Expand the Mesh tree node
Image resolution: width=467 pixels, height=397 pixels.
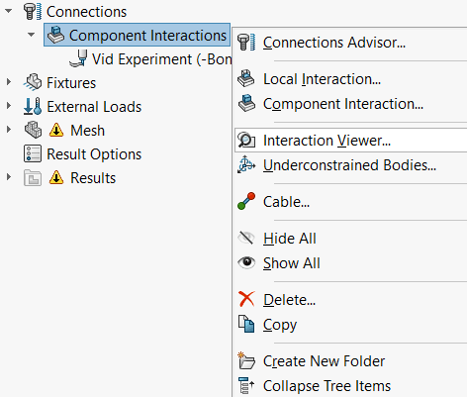(x=9, y=130)
